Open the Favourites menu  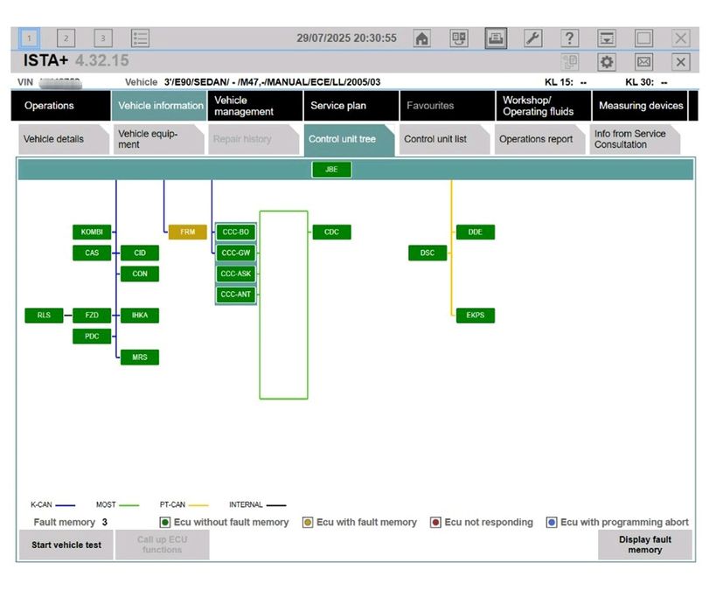click(x=448, y=106)
